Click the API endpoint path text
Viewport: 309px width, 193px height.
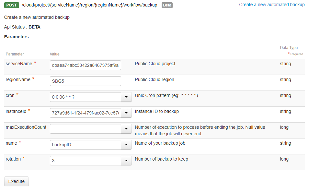pos(89,5)
